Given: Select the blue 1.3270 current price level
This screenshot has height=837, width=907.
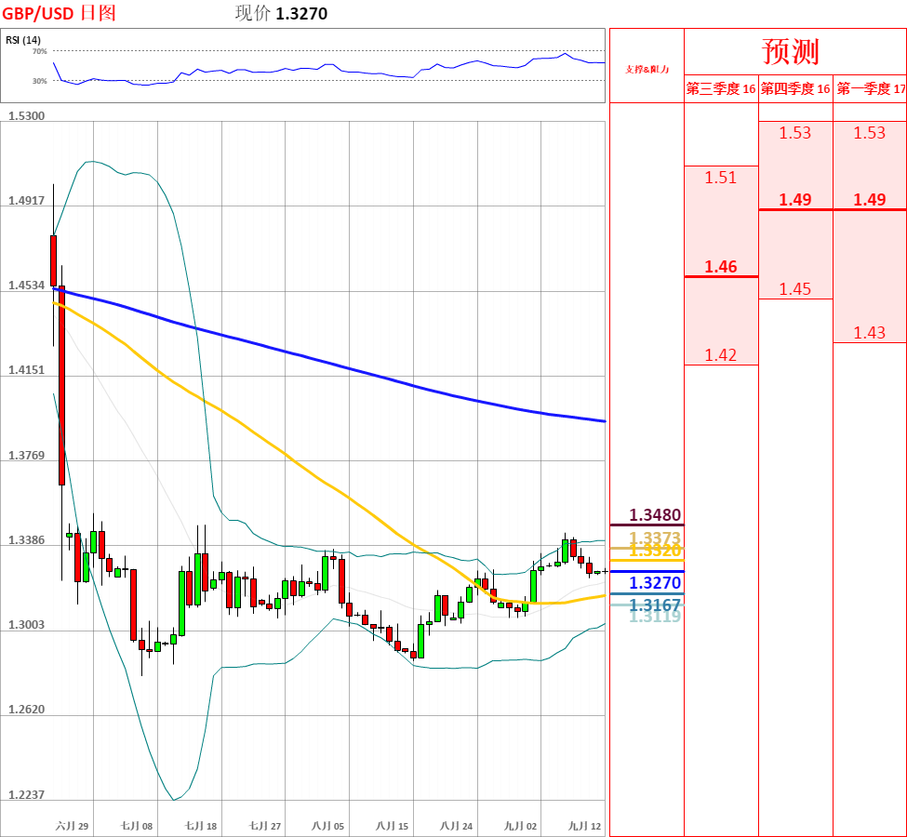Looking at the screenshot, I should tap(655, 583).
